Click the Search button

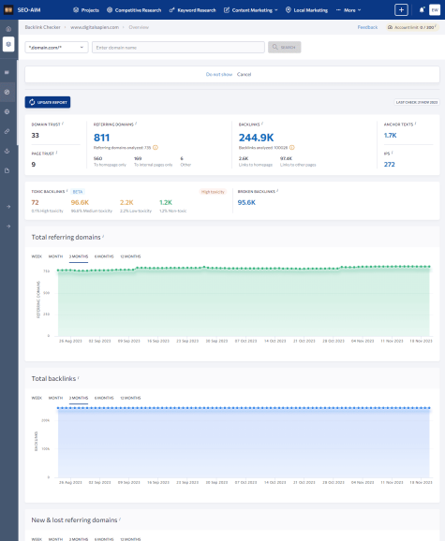coord(285,48)
